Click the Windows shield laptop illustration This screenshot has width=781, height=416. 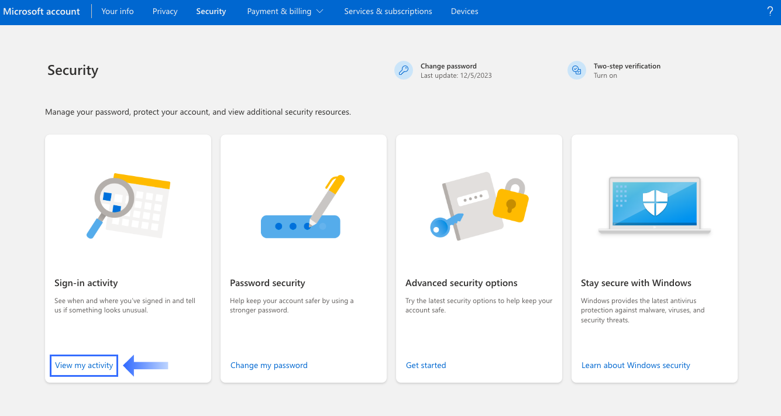[x=655, y=205]
